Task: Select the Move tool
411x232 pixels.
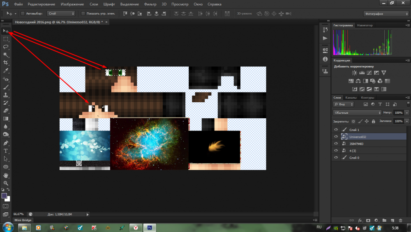Action: [6, 31]
